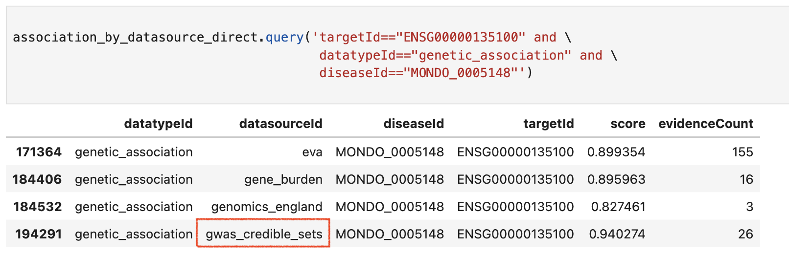This screenshot has width=789, height=257.
Task: Select the highlighted gwas_credible_sets cell
Action: pyautogui.click(x=263, y=234)
